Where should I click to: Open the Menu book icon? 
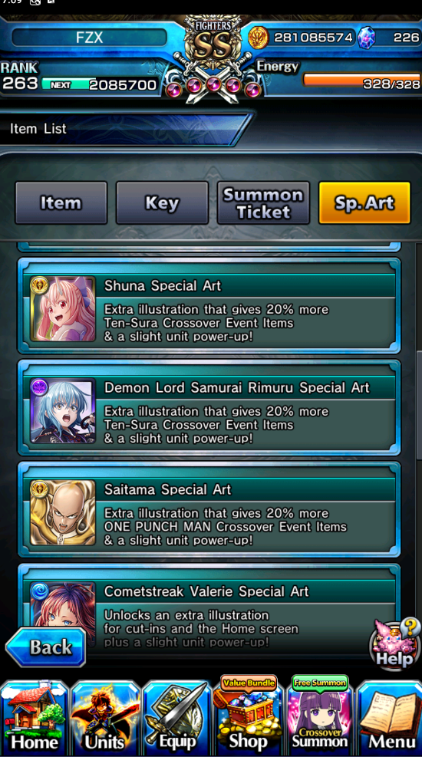click(390, 717)
